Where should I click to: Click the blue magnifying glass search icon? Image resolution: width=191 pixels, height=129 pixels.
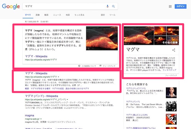click(x=114, y=6)
